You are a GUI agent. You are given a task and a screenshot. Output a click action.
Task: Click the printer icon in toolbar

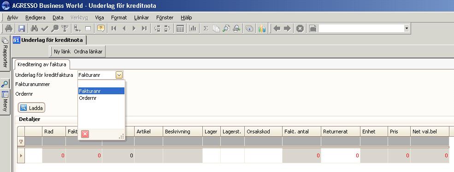click(9, 29)
